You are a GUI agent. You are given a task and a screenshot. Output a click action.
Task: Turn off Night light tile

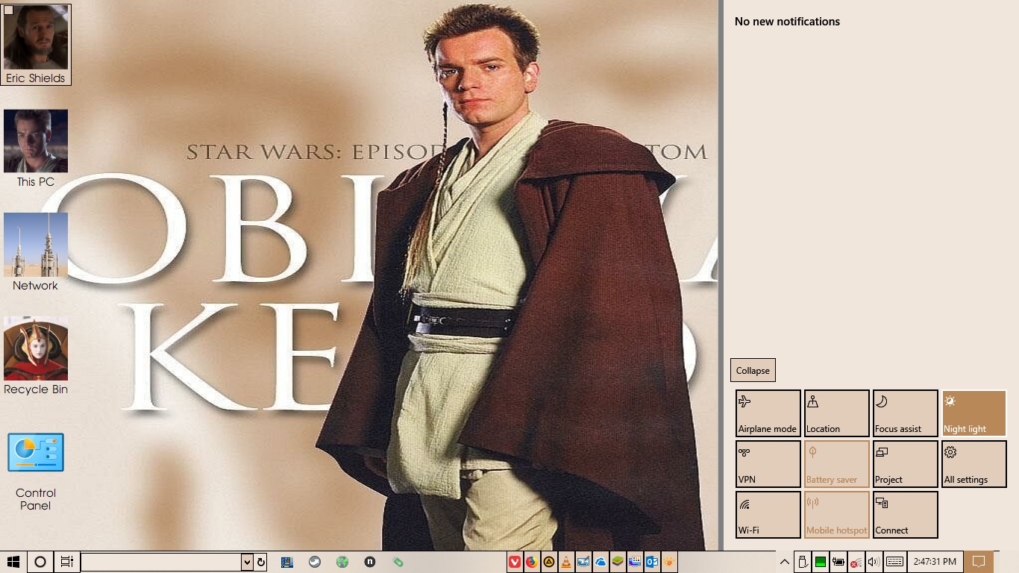pyautogui.click(x=974, y=413)
